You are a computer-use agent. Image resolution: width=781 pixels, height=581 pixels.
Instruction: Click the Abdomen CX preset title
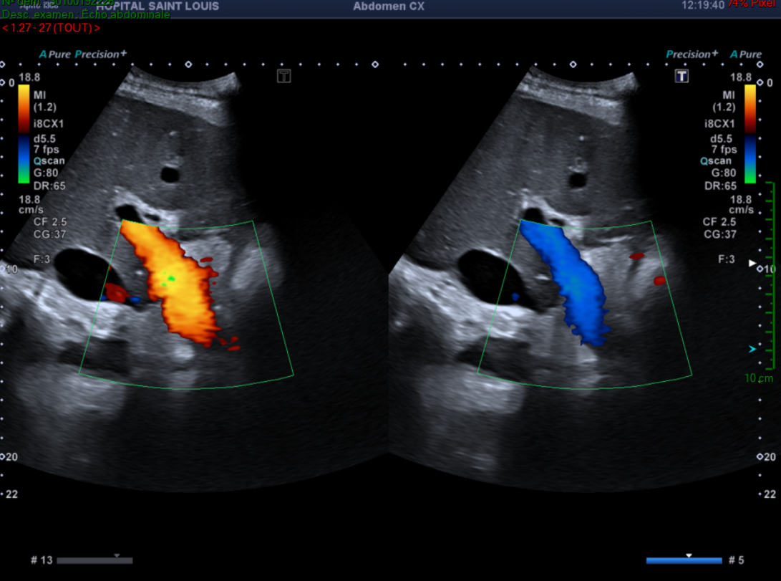click(x=389, y=6)
